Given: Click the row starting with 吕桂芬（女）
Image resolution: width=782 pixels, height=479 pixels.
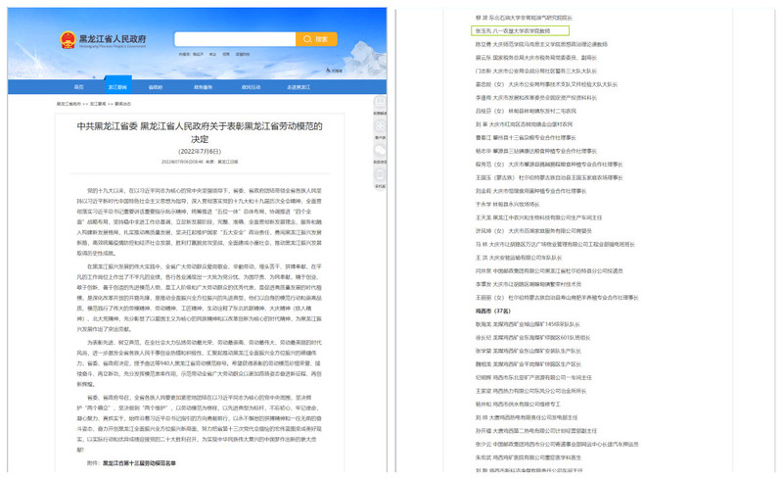Looking at the screenshot, I should (x=526, y=111).
